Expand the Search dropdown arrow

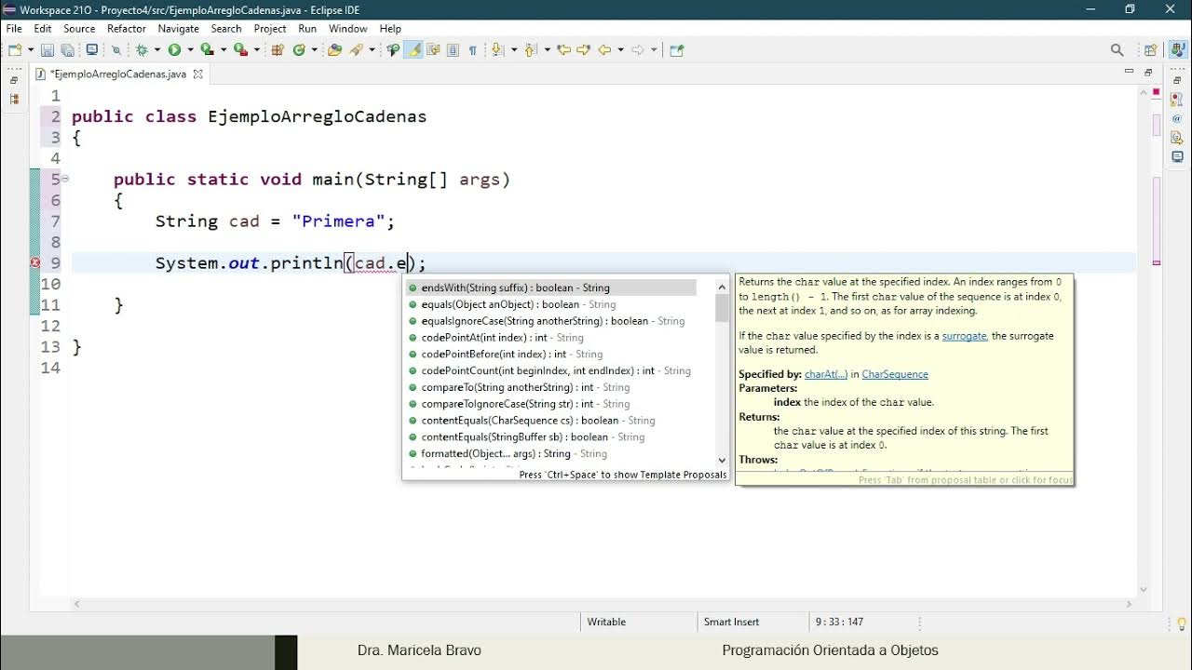(x=372, y=50)
